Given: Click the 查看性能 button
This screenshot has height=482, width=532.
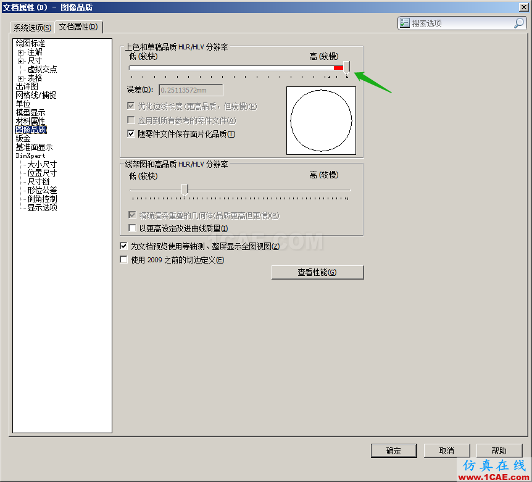Looking at the screenshot, I should 318,272.
